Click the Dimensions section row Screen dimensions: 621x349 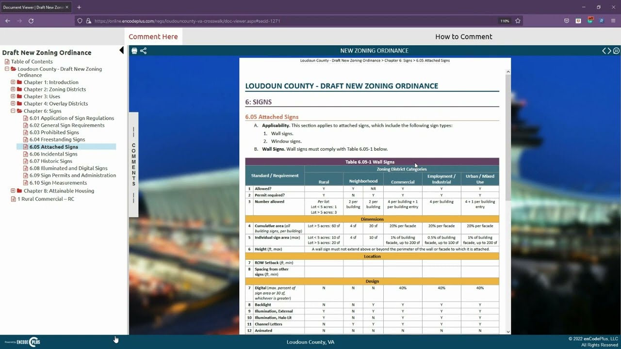pyautogui.click(x=372, y=219)
